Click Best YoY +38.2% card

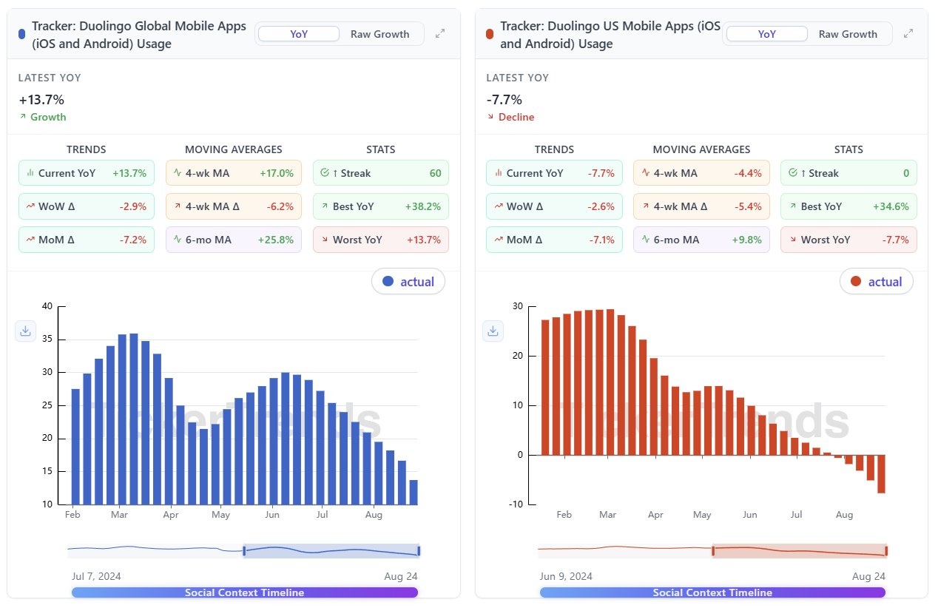(x=381, y=206)
